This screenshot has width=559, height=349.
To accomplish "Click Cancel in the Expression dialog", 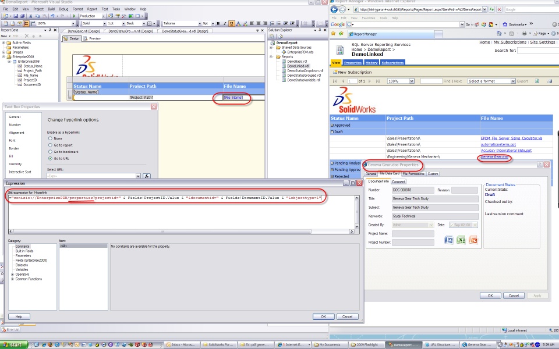I will tap(347, 316).
